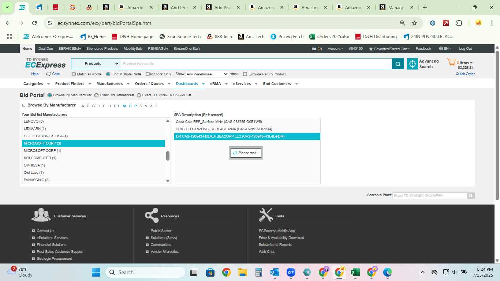Click the Customer Services people icon

coord(41,215)
